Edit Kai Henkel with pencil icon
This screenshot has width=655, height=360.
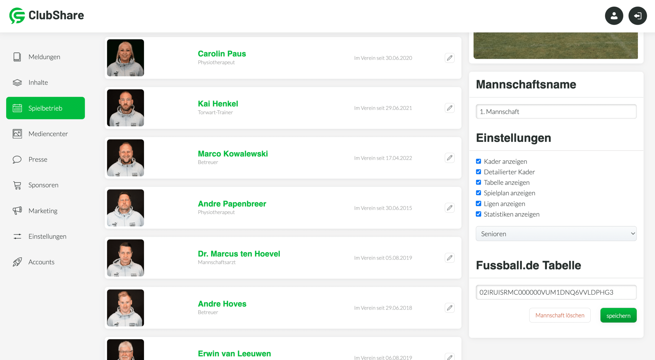(450, 108)
